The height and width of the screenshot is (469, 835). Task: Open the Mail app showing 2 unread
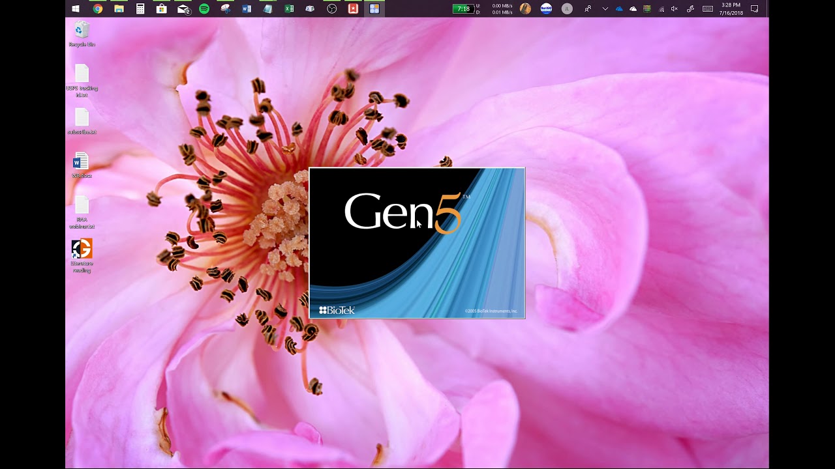(183, 8)
